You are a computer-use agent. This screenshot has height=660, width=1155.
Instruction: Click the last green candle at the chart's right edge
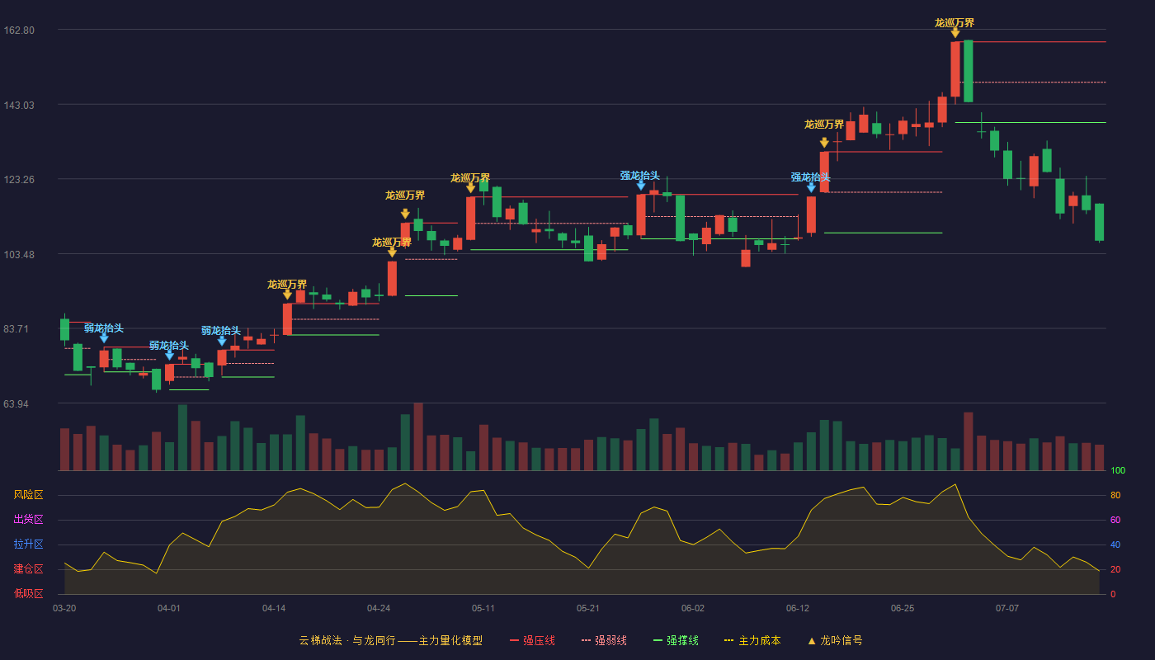(x=1099, y=222)
